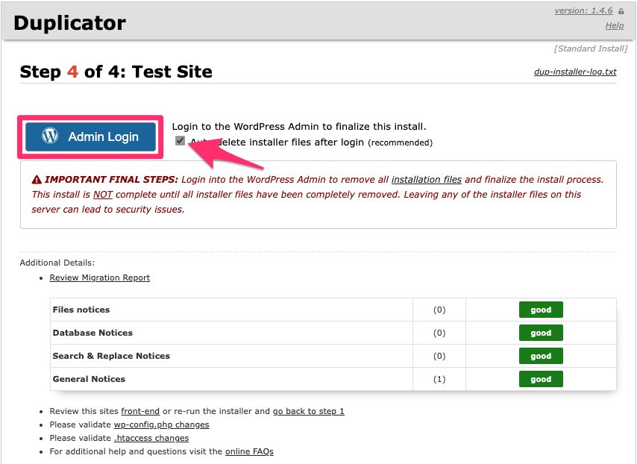Click good badge for Search & Replace Notices

541,356
